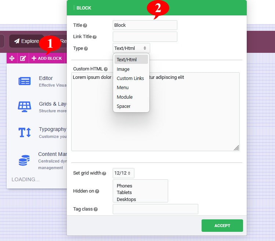Select Custom Links in the type list
The width and height of the screenshot is (275, 241).
tap(131, 78)
